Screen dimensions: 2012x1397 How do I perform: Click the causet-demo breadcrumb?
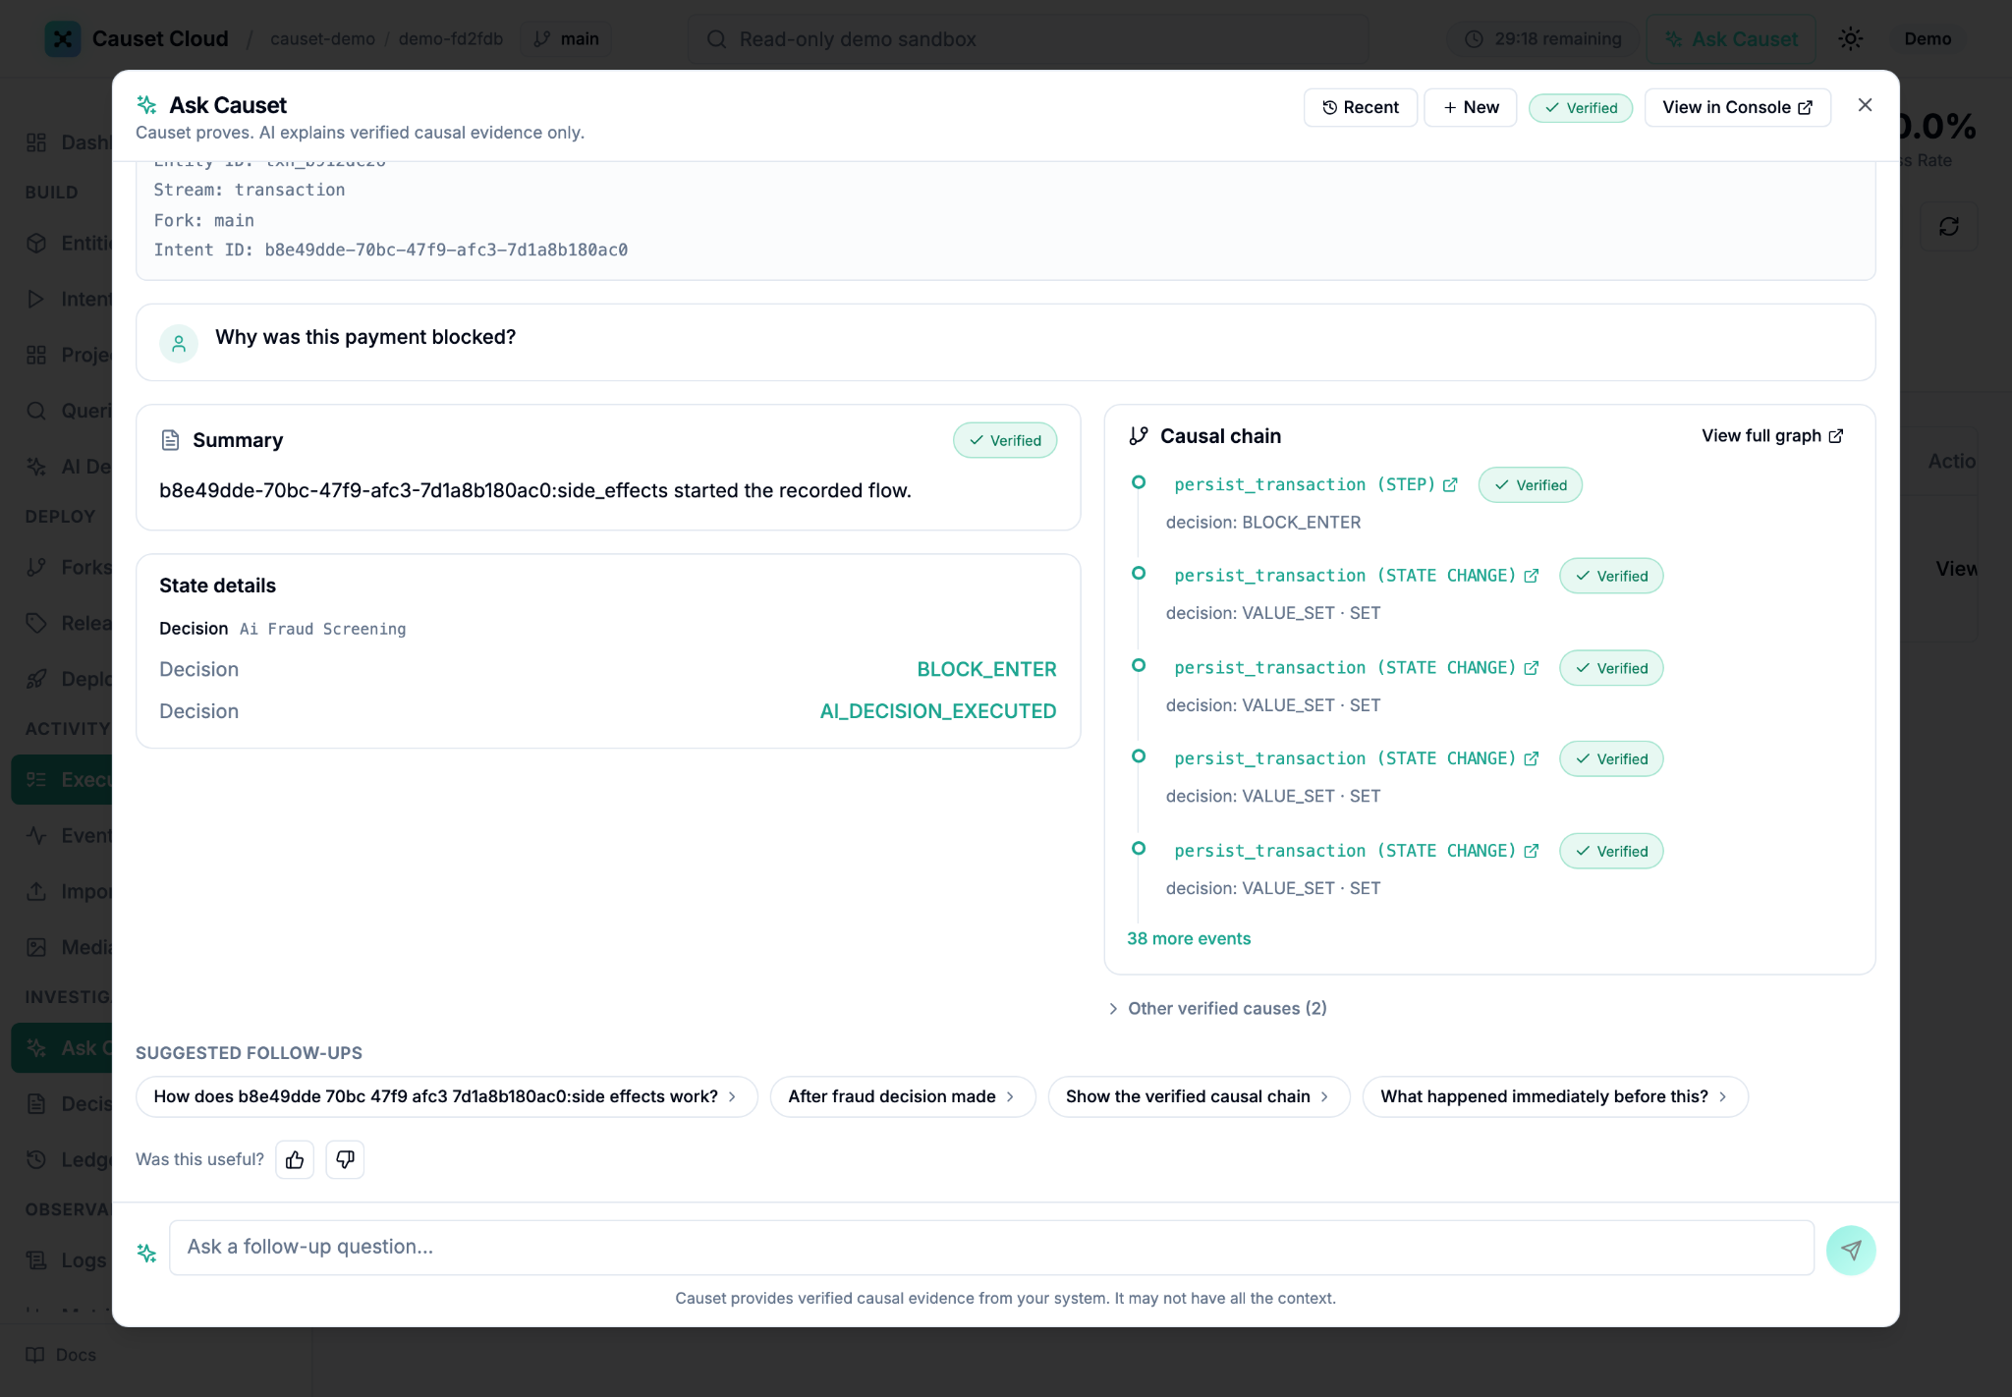coord(322,39)
